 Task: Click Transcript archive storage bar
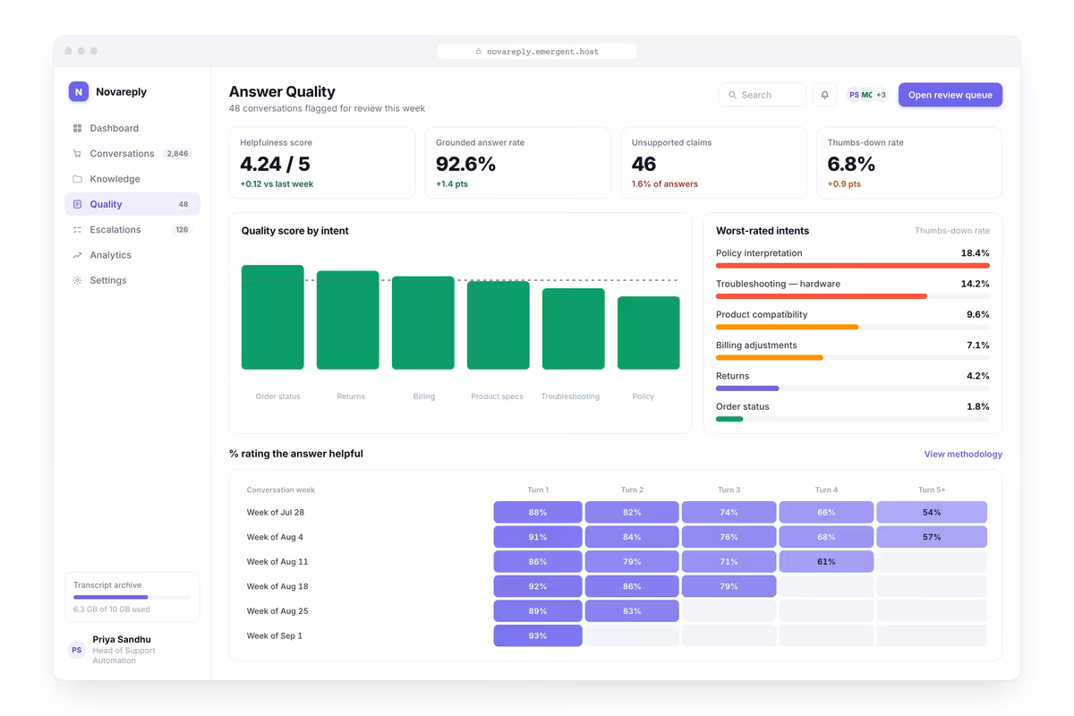pyautogui.click(x=132, y=597)
